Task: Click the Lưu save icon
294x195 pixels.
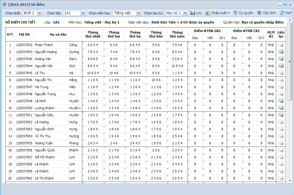Action: pos(193,13)
